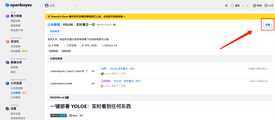Viewport: 275px width, 120px height.
Task: Open 公共模型 in the sidebar
Action: (16, 97)
